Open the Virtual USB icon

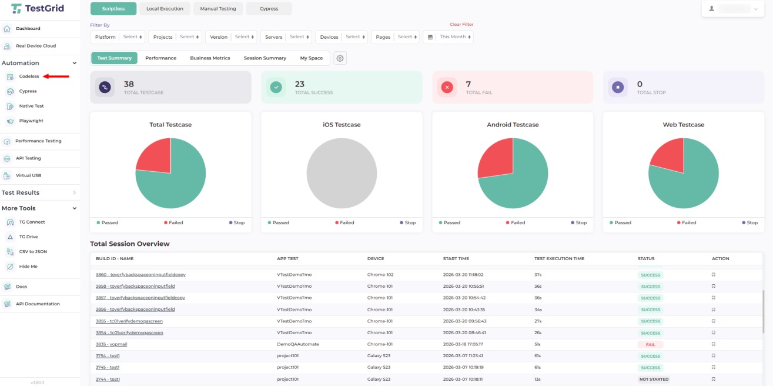pos(7,176)
